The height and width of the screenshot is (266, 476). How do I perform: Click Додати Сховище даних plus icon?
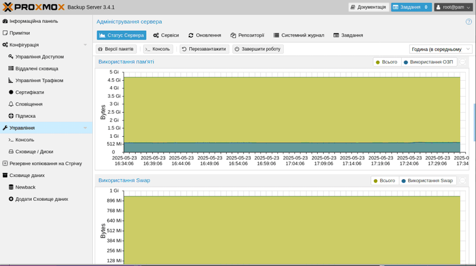[11, 199]
